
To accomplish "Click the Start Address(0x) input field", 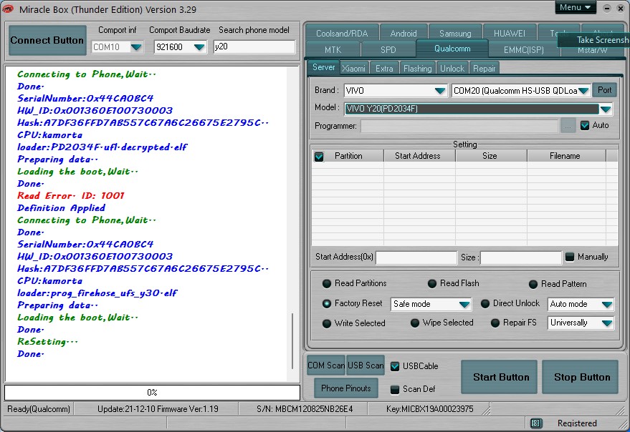I will click(416, 257).
